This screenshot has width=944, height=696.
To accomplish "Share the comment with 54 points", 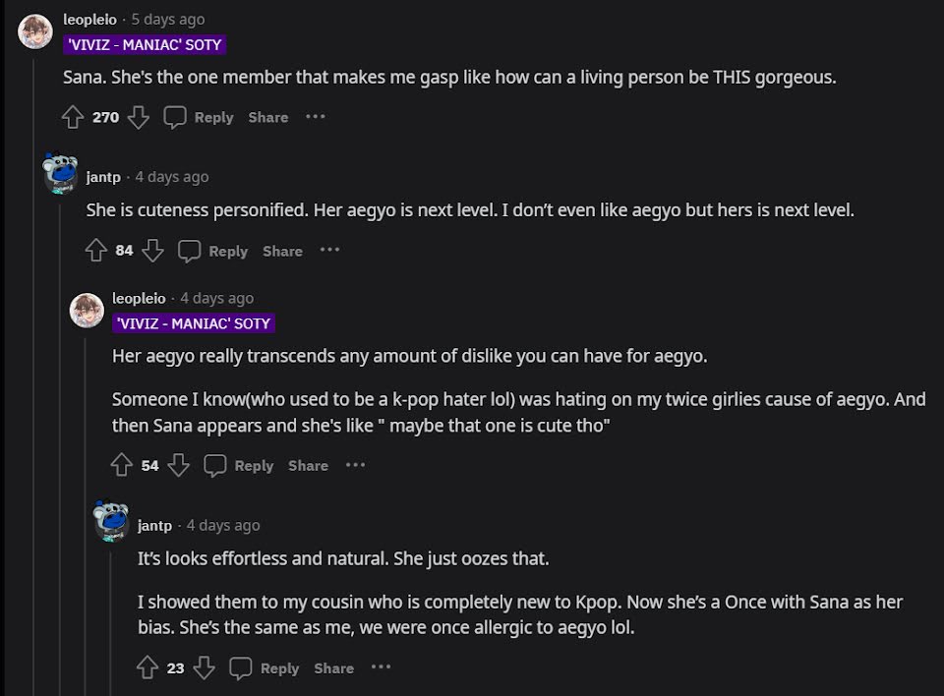I will point(308,465).
